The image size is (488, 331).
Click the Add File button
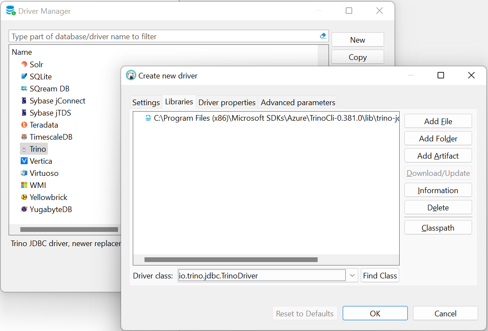(438, 121)
